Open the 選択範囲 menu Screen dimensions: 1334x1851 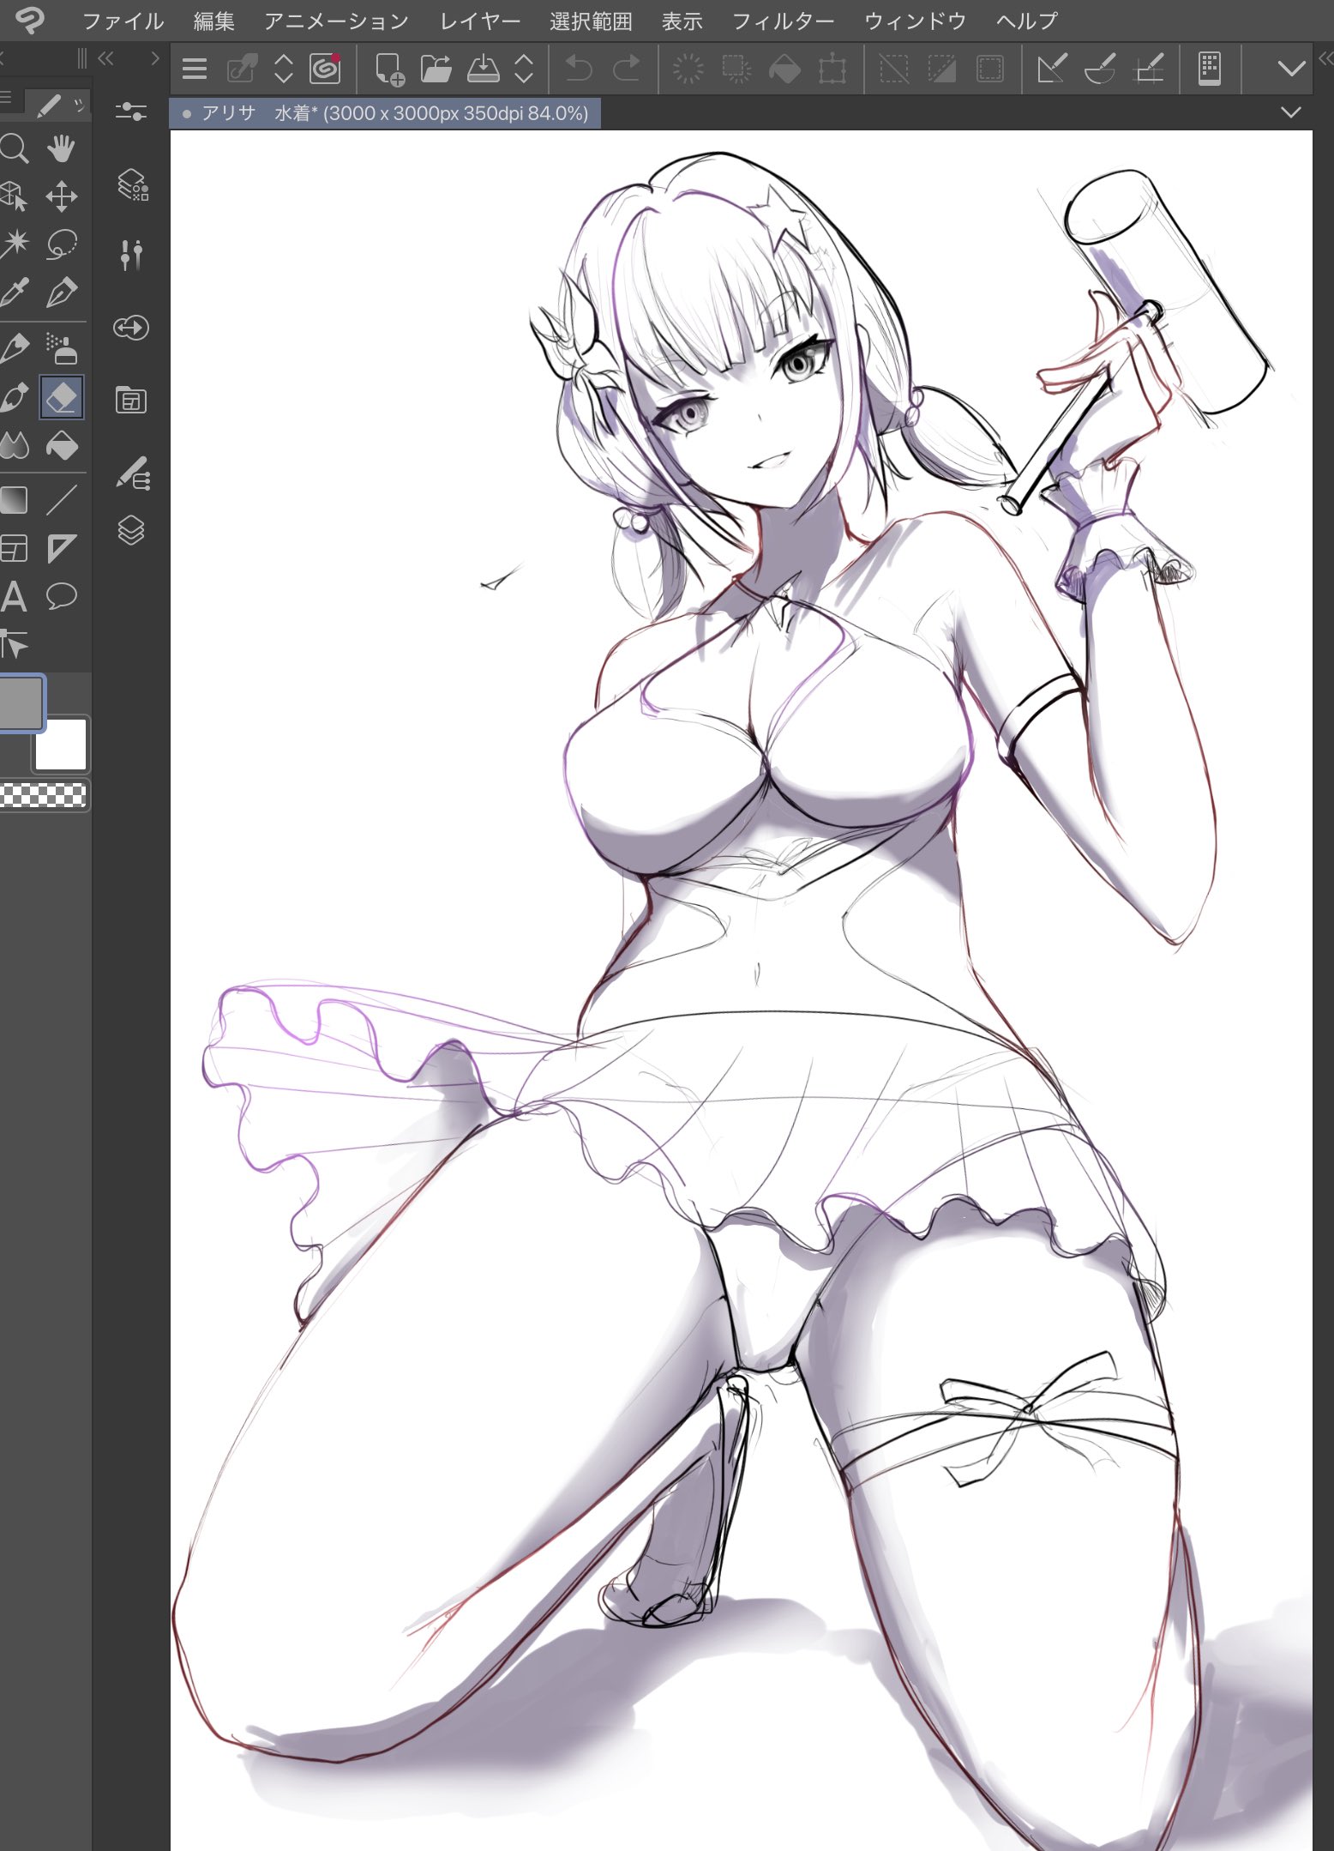[591, 21]
